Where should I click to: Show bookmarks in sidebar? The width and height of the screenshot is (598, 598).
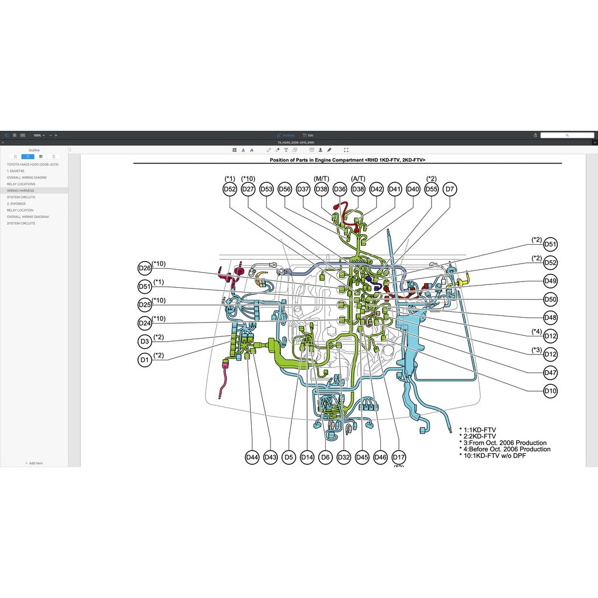click(x=15, y=157)
